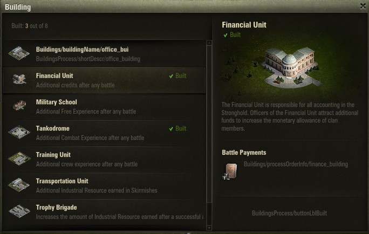
Task: Click the building list scrollbar
Action: coord(210,119)
